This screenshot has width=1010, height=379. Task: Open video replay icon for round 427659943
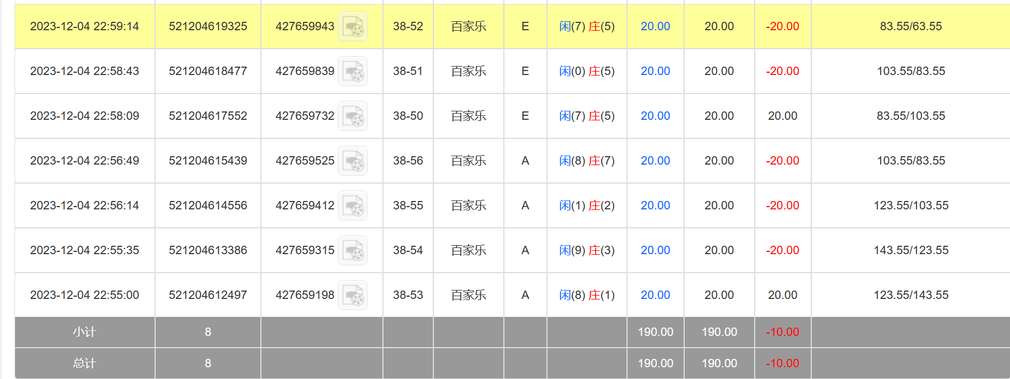(353, 26)
